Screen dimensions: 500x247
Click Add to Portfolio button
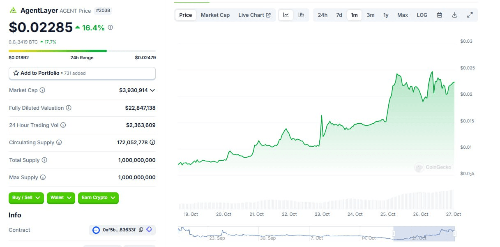pyautogui.click(x=82, y=73)
